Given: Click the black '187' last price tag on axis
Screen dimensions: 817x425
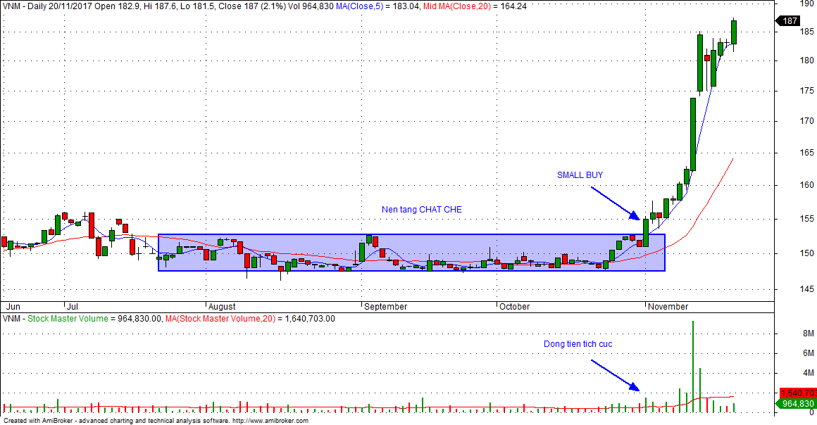Looking at the screenshot, I should point(789,21).
